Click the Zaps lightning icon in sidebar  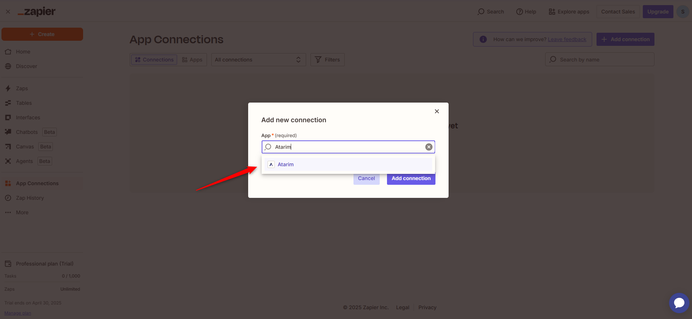[x=8, y=88]
